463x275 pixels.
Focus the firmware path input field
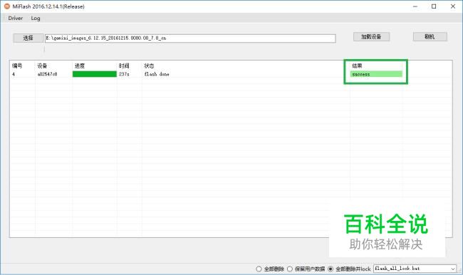(x=190, y=38)
